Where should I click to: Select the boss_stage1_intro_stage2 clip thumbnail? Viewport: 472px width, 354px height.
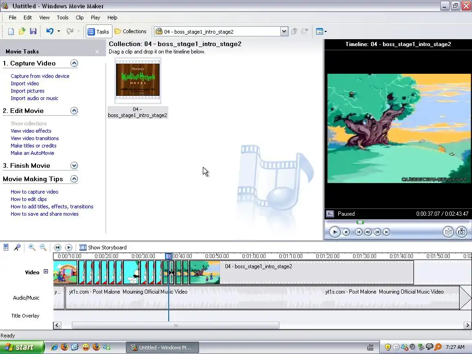(x=138, y=80)
